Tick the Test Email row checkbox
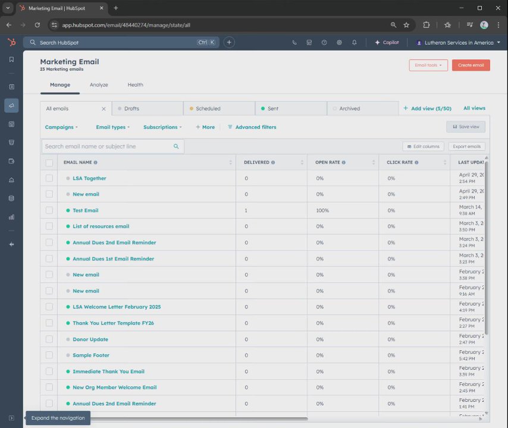508x428 pixels. tap(49, 210)
